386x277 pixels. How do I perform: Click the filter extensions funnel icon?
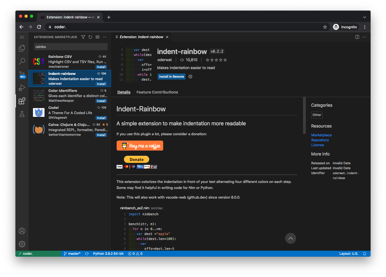click(x=83, y=37)
